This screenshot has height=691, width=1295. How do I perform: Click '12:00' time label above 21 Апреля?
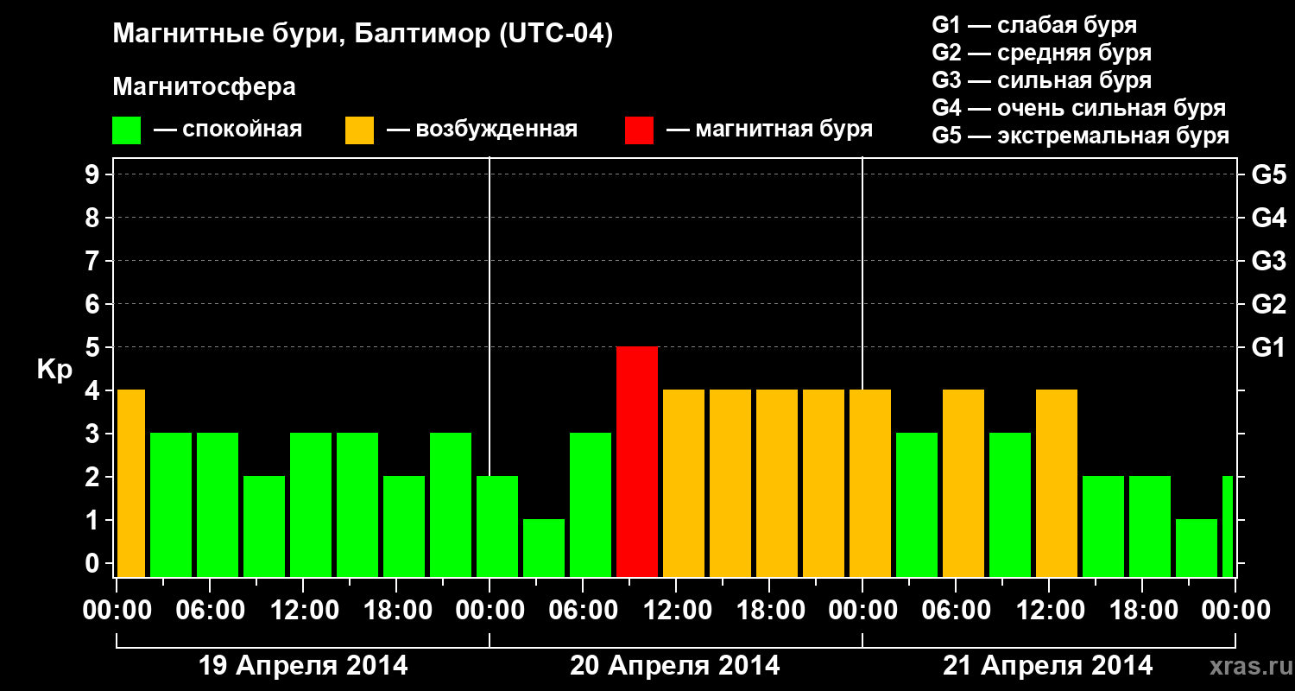click(1050, 611)
